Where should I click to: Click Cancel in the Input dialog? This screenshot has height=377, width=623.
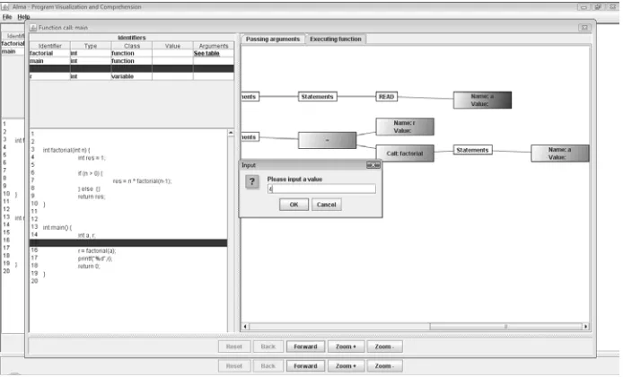pos(326,205)
